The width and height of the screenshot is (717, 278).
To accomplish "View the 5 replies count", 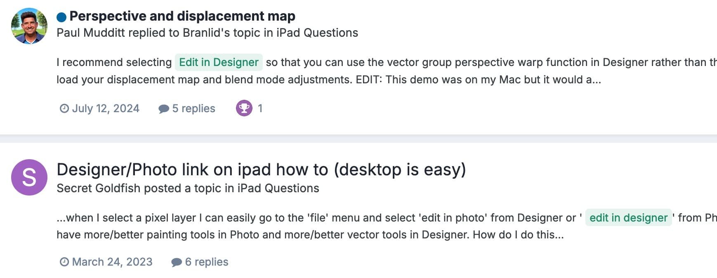I will (x=193, y=108).
